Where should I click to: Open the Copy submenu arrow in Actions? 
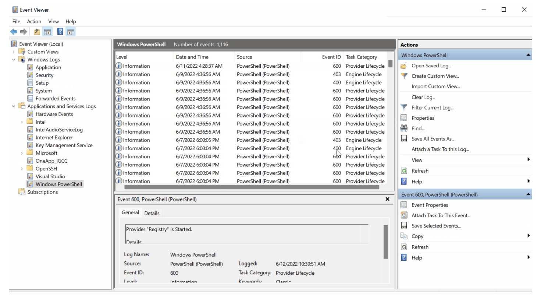528,236
